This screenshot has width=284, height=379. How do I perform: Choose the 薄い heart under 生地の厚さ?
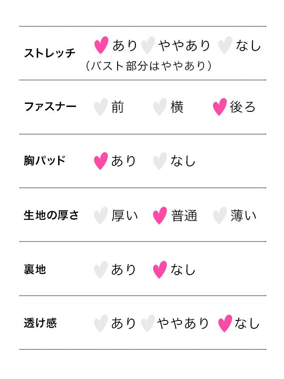point(220,216)
